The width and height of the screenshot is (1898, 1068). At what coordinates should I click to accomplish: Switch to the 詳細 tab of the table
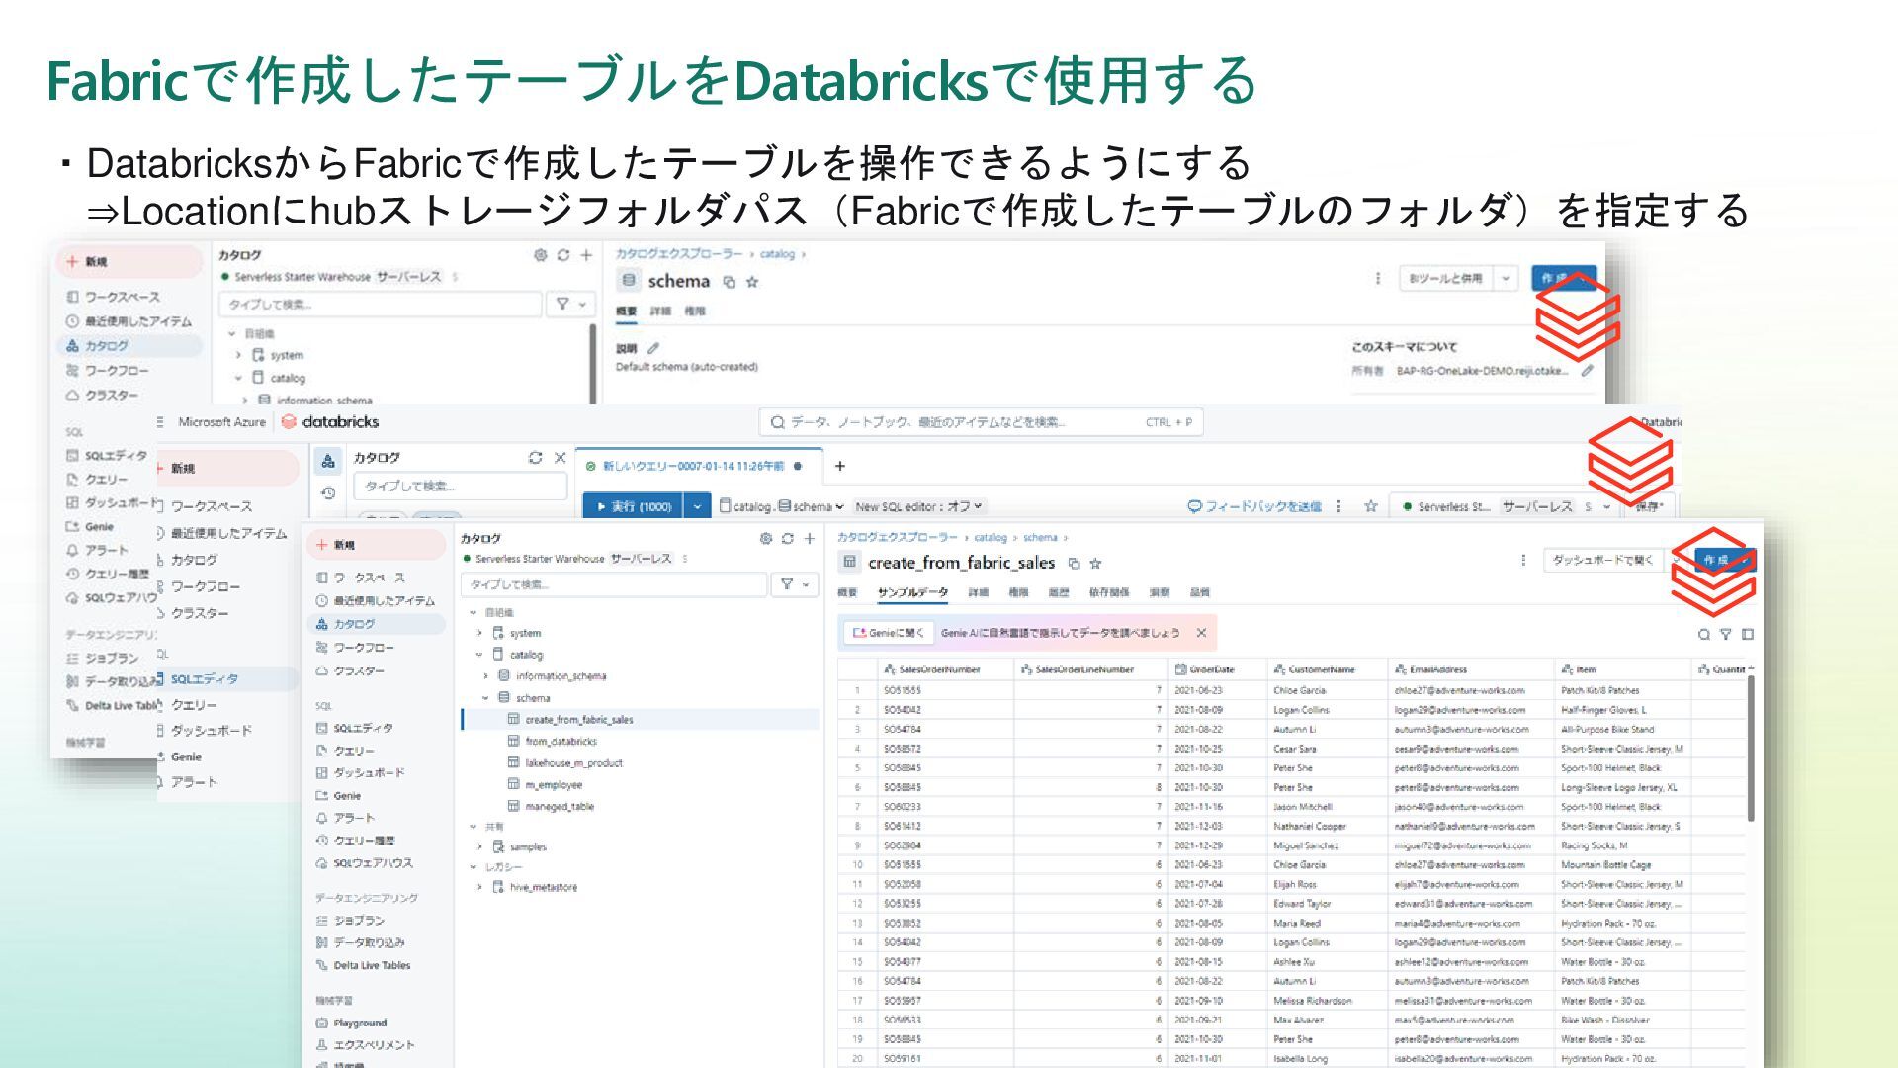pos(978,592)
